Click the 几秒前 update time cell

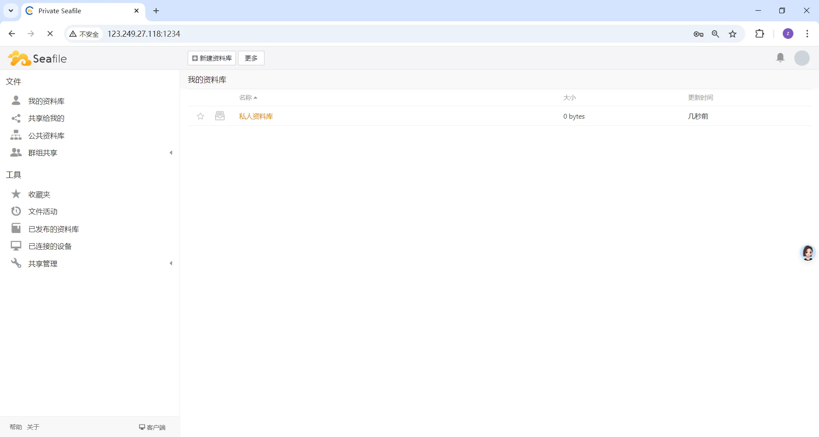pyautogui.click(x=698, y=116)
